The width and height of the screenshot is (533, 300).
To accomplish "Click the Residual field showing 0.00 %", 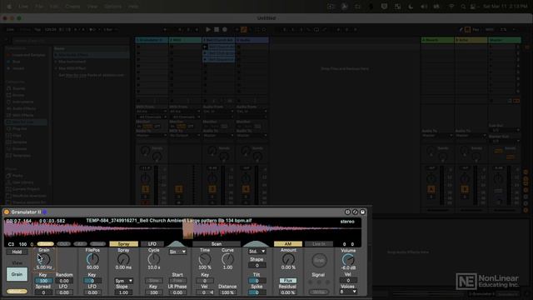I will 288,292.
